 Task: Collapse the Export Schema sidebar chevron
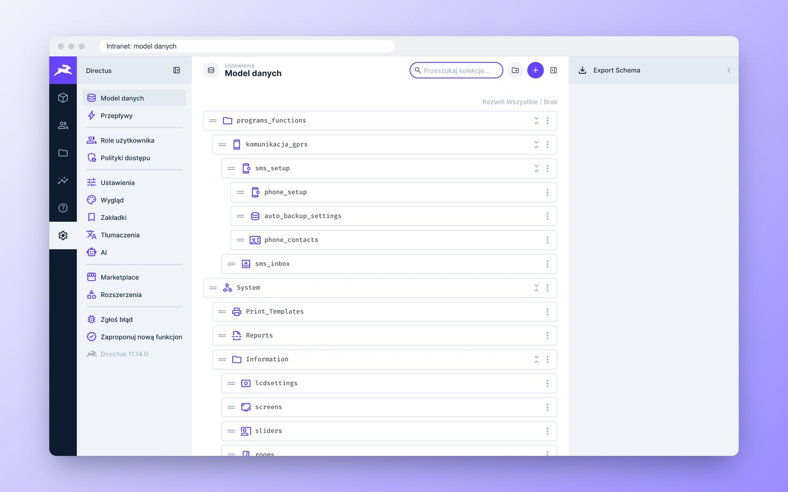coord(729,70)
